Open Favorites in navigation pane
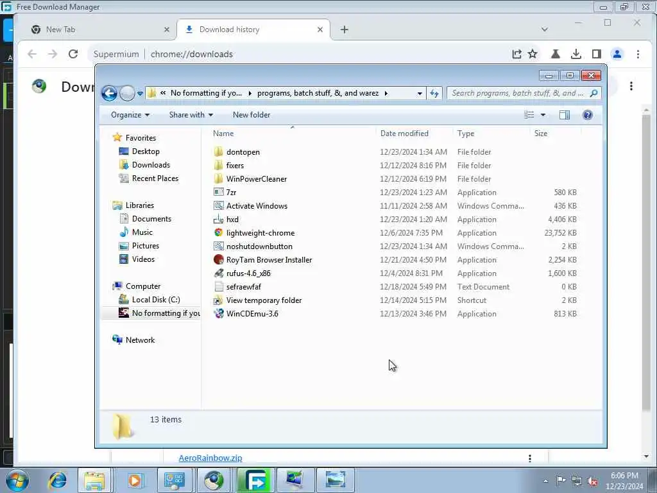 pos(141,137)
